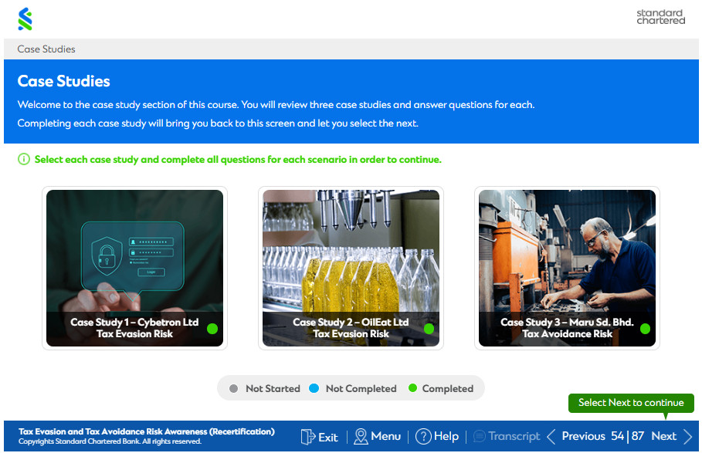The image size is (702, 453).
Task: Click the Exit button label
Action: [328, 438]
